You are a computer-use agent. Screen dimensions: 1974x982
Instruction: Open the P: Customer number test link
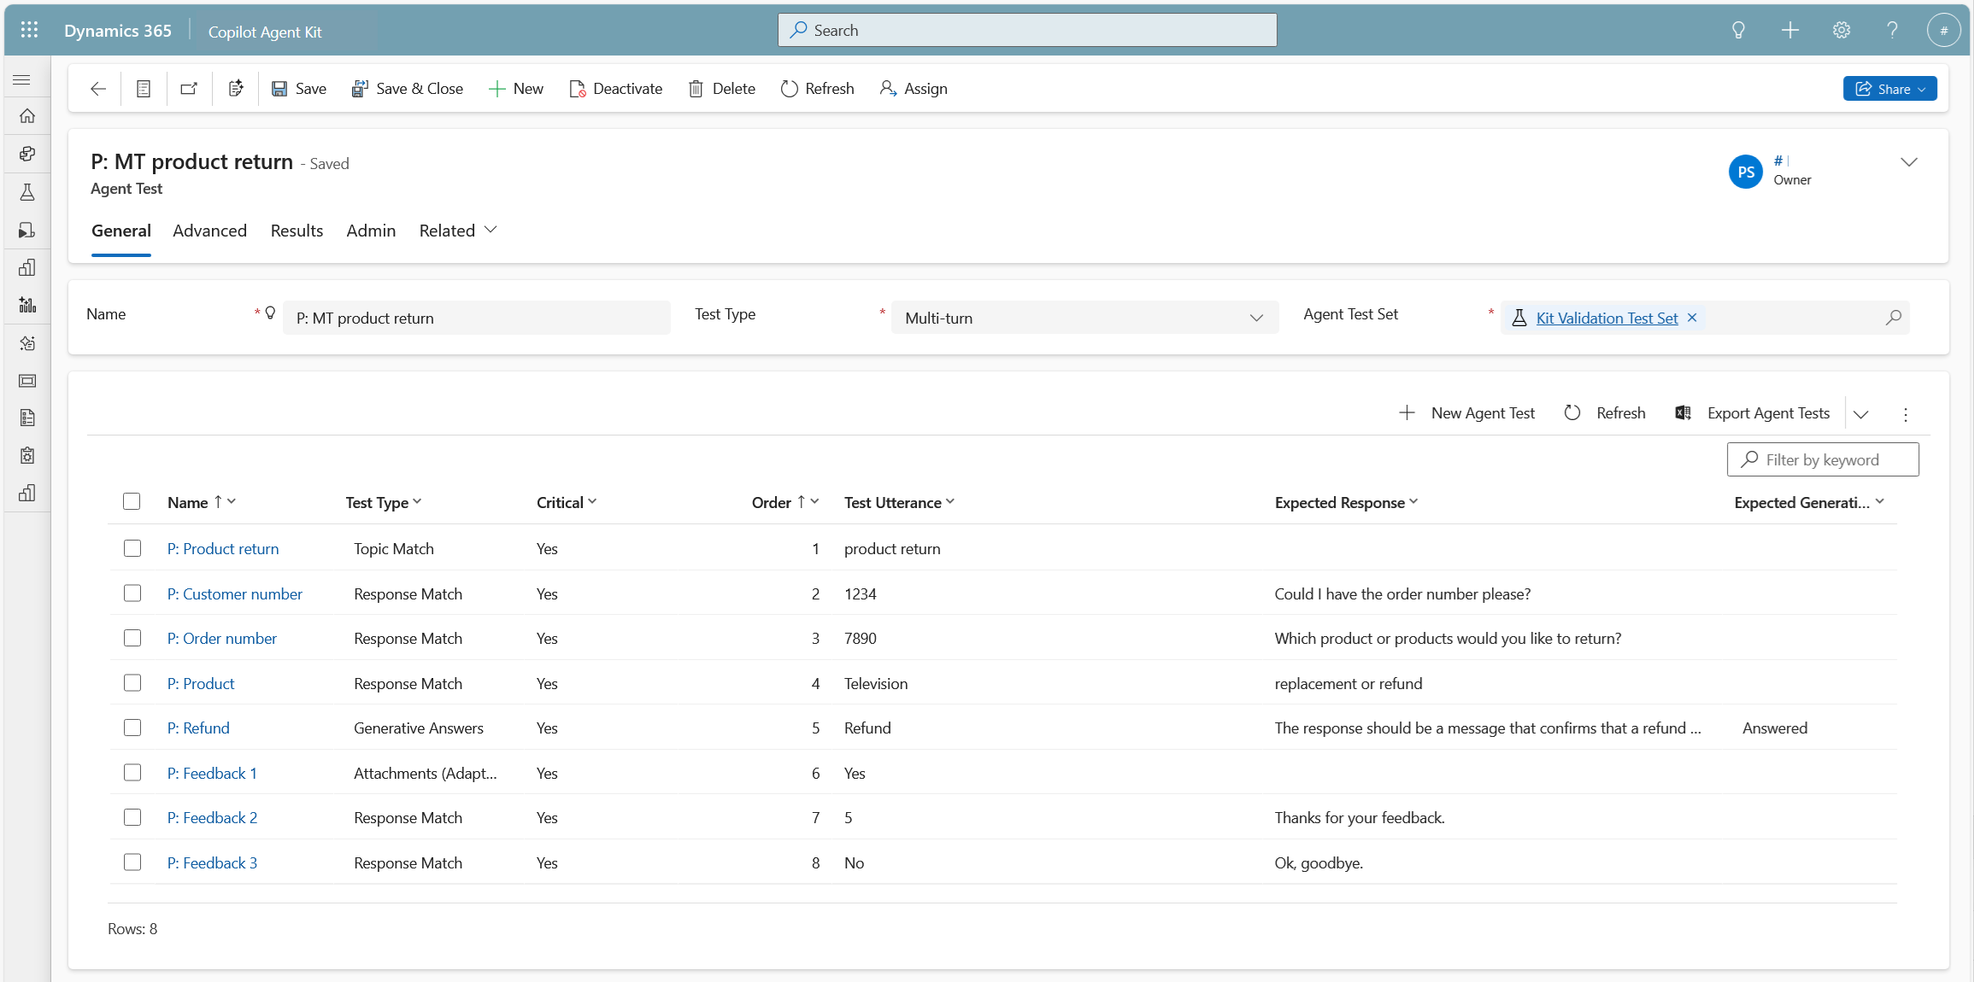tap(235, 594)
